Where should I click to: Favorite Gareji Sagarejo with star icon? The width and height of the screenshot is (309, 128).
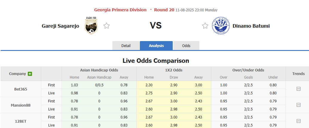point(106,26)
